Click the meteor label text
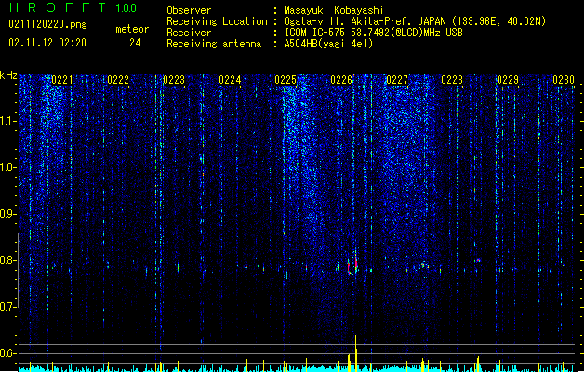 pyautogui.click(x=132, y=29)
